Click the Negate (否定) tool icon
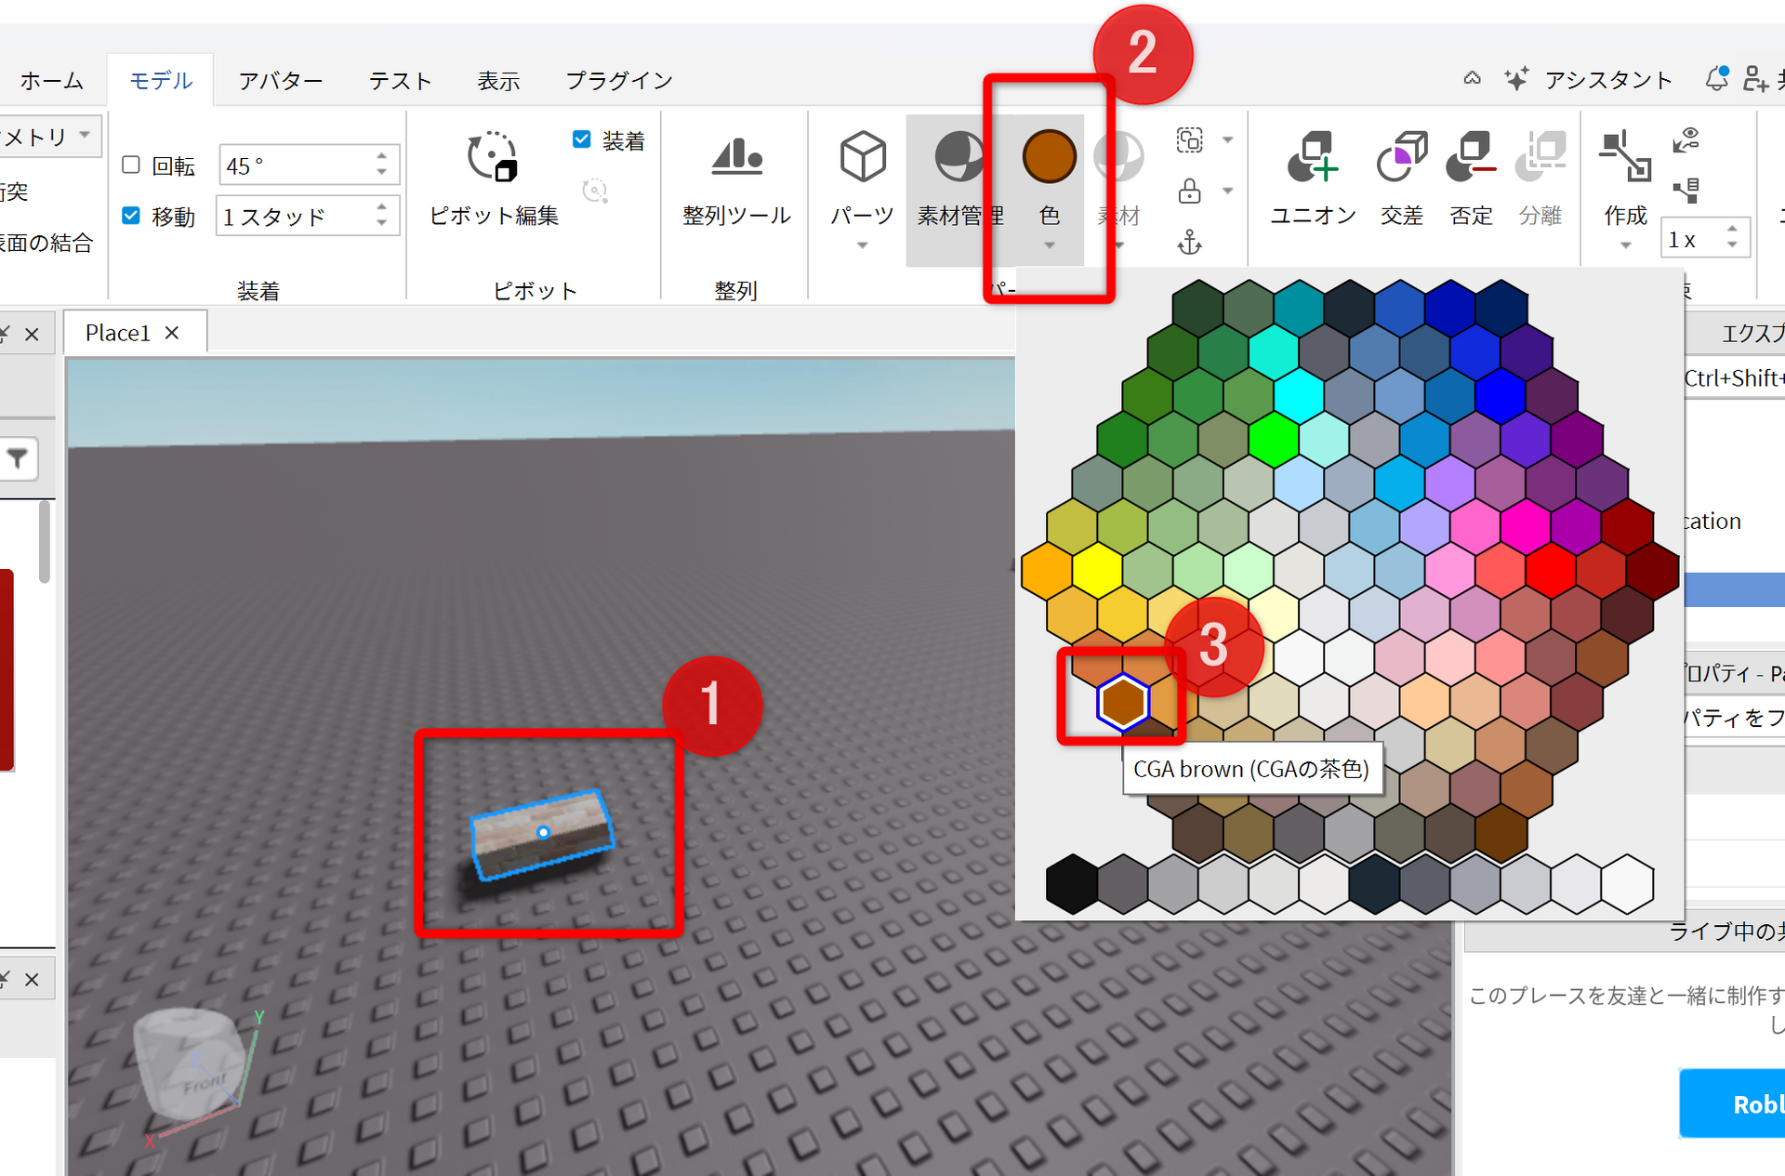This screenshot has width=1785, height=1176. coord(1471,156)
